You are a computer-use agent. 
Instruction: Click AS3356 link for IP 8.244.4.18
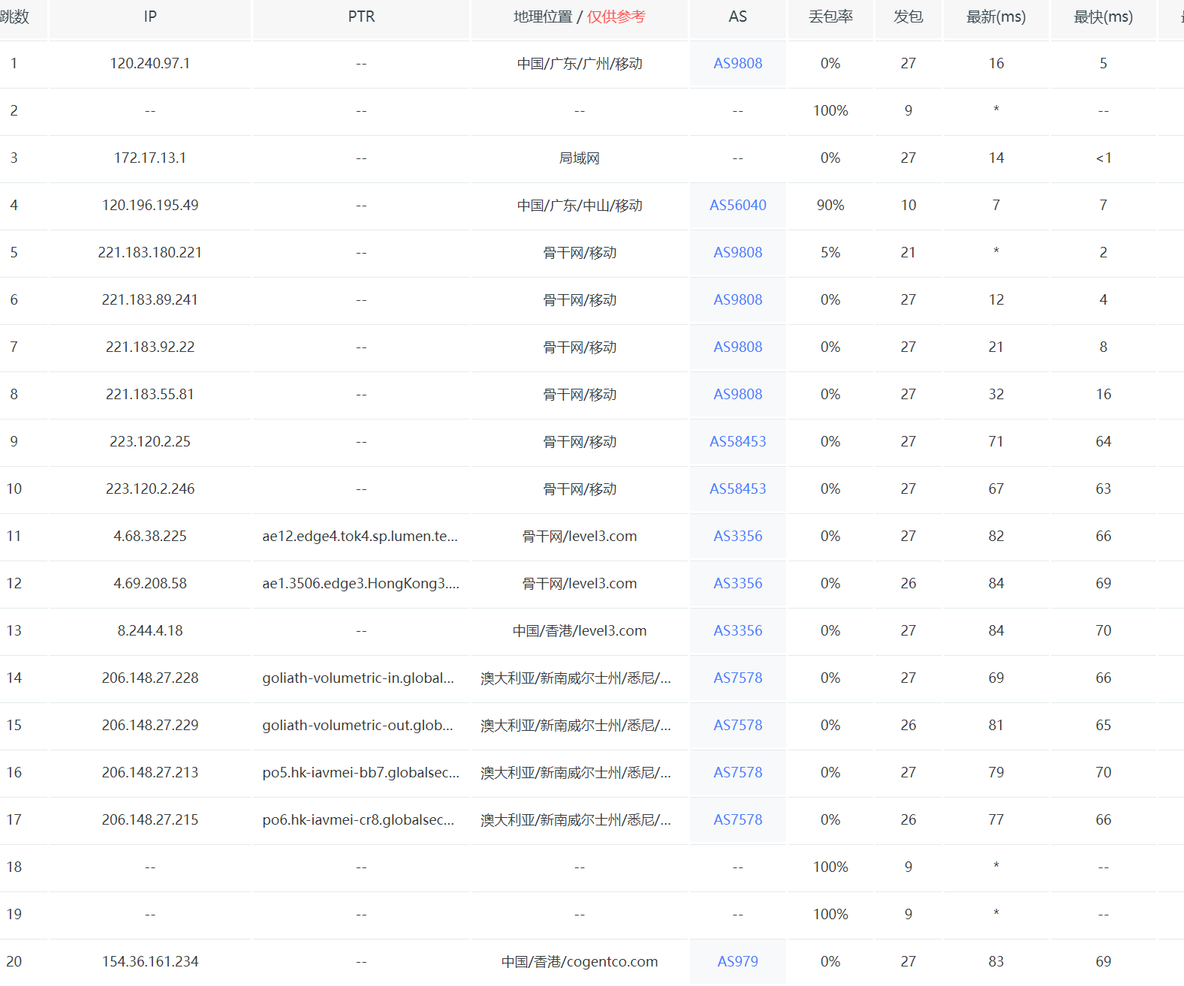[x=737, y=630]
